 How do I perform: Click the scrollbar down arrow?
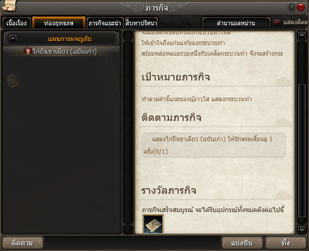point(302,229)
